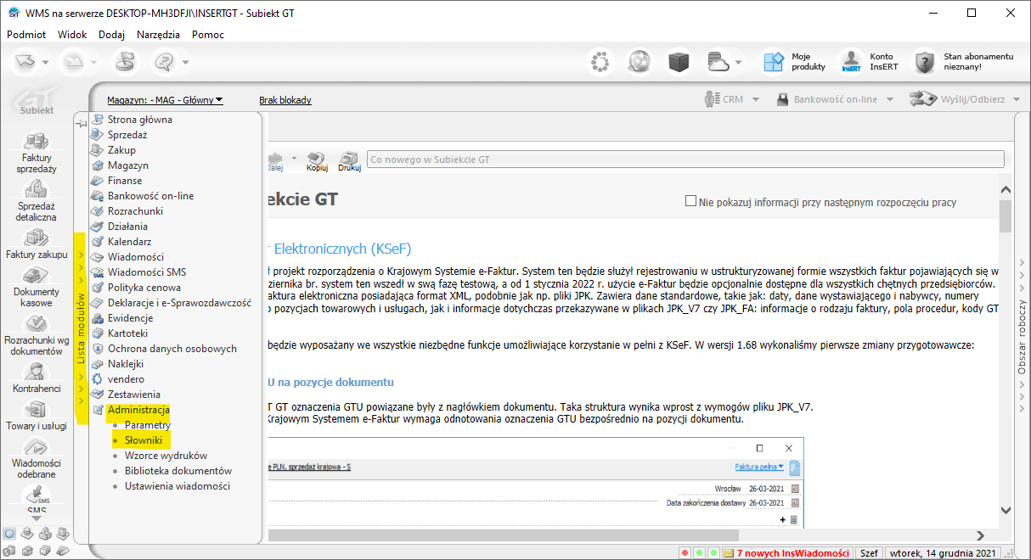The height and width of the screenshot is (560, 1031).
Task: Pin the Lista modułów panel
Action: (x=82, y=124)
